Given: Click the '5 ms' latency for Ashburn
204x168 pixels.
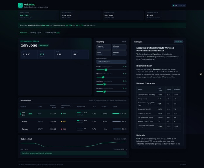Looking at the screenshot, I should 106,129.
